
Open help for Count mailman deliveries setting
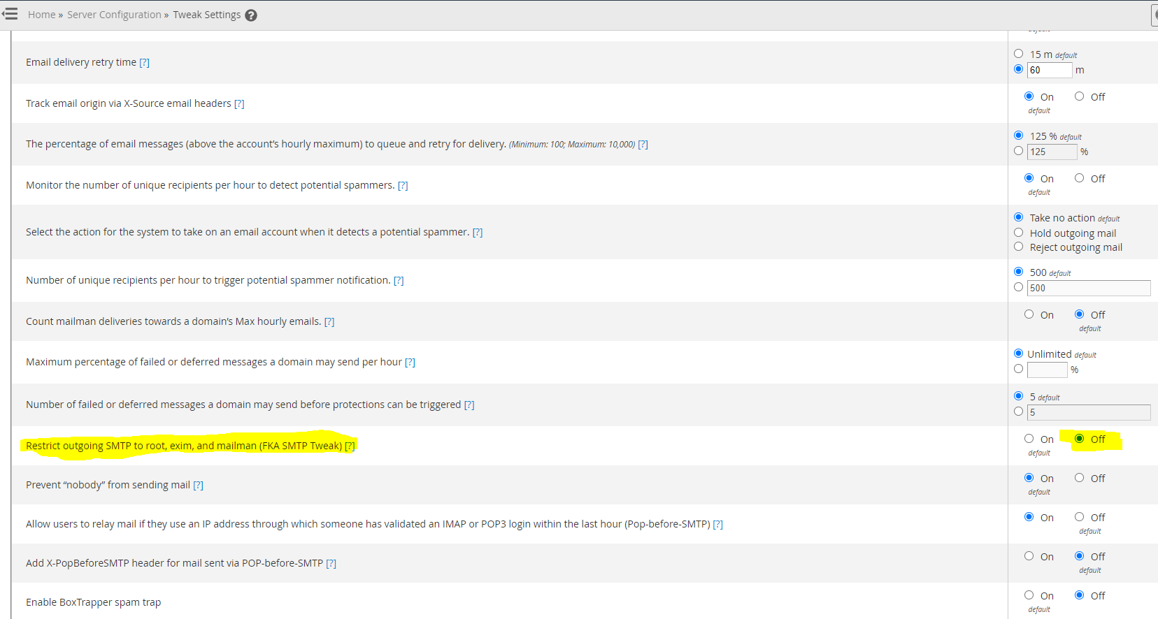coord(329,321)
